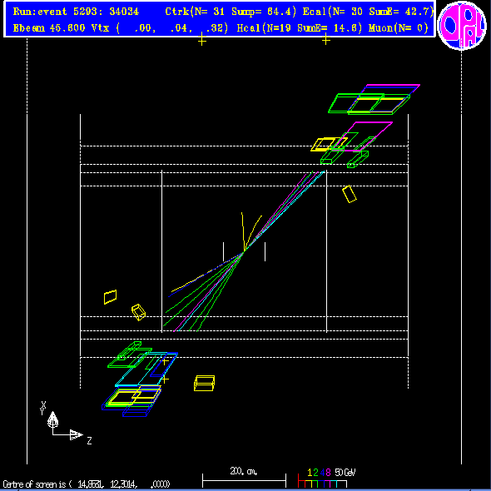The height and width of the screenshot is (491, 491).
Task: Click the yellow parallelogram cluster at left
Action: [x=110, y=297]
